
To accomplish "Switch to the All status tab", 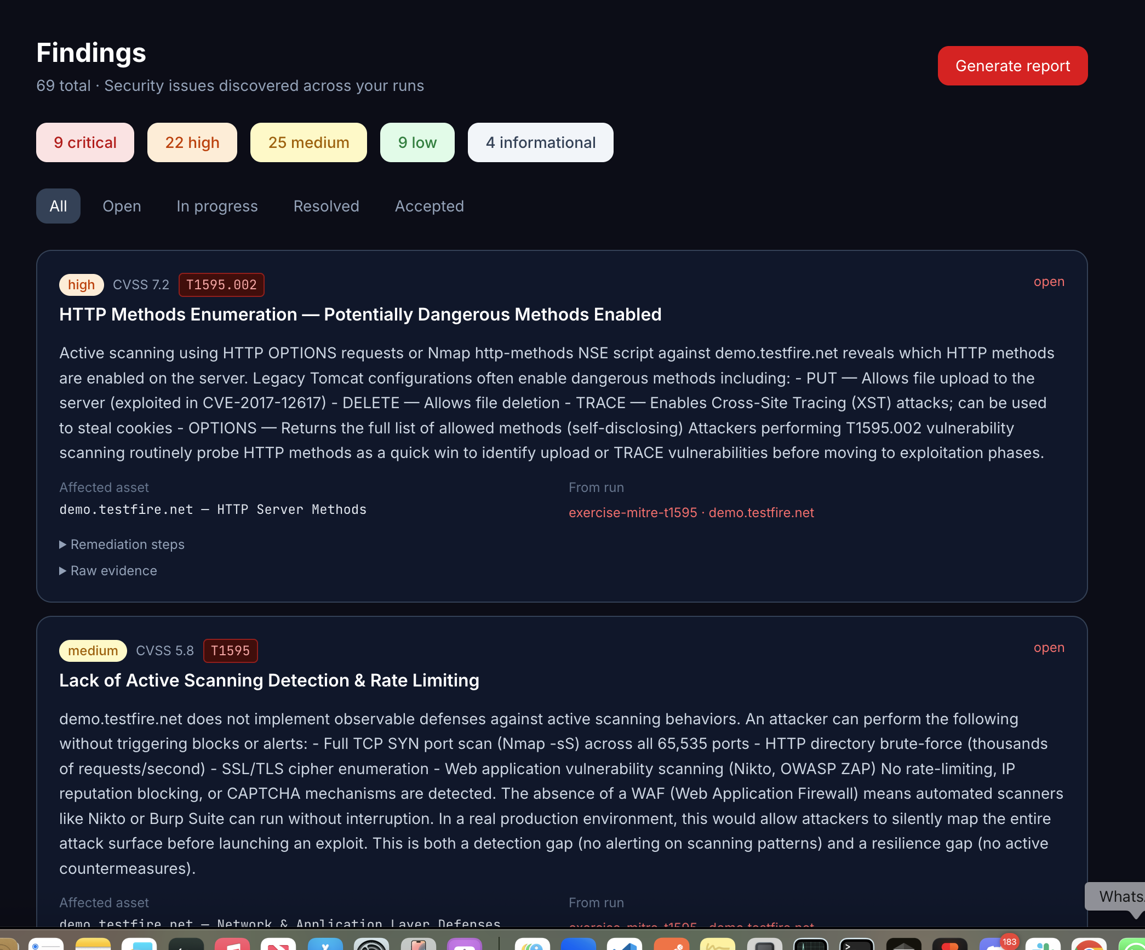I will [58, 206].
